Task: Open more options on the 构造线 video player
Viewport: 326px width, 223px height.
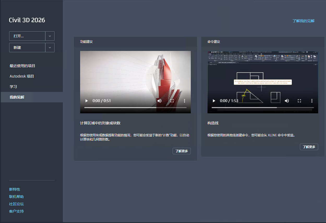Action: click(x=312, y=101)
